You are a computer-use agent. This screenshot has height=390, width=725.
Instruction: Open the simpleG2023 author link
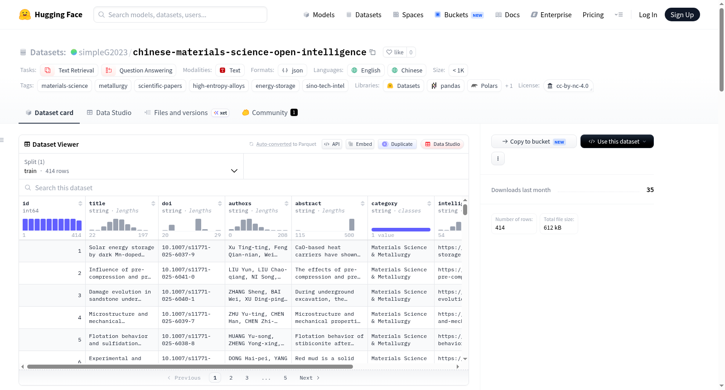pyautogui.click(x=103, y=52)
